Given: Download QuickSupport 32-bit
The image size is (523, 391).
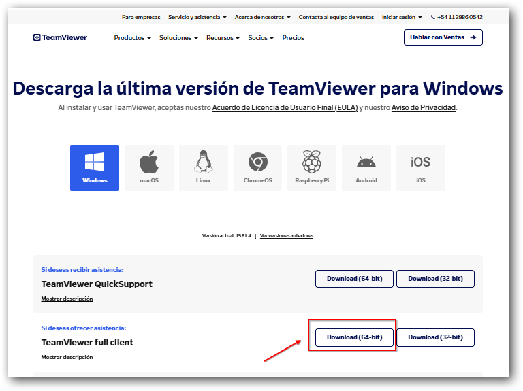Looking at the screenshot, I should coord(435,278).
